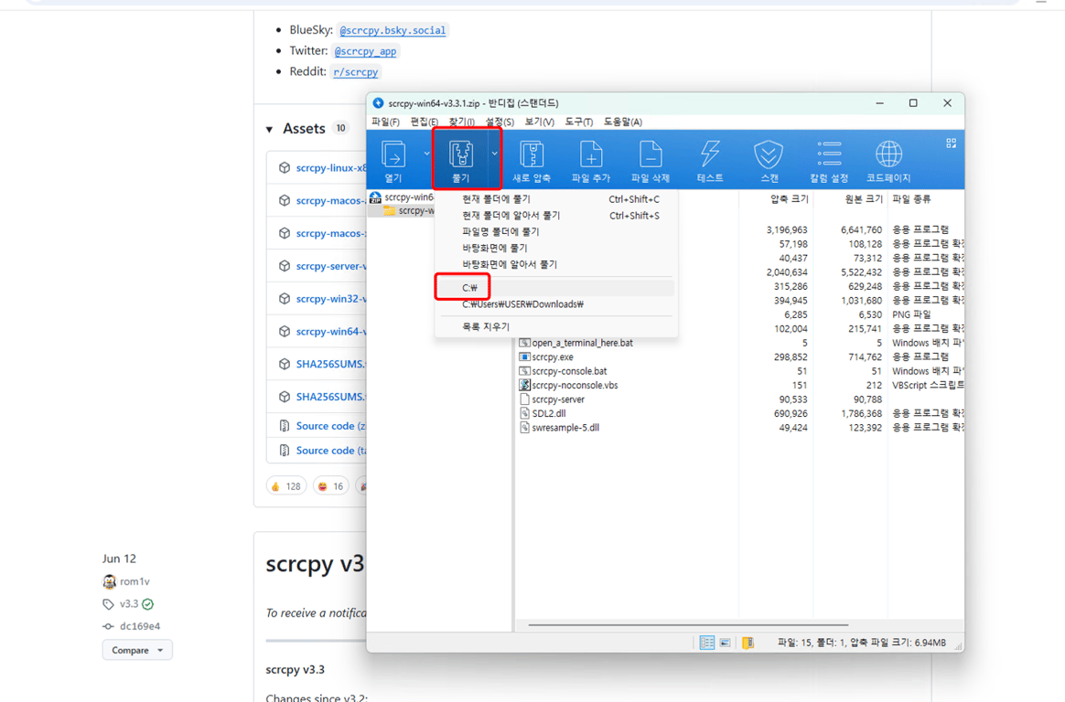The width and height of the screenshot is (1065, 702).
Task: Open the 파일(F) menu
Action: coord(385,122)
